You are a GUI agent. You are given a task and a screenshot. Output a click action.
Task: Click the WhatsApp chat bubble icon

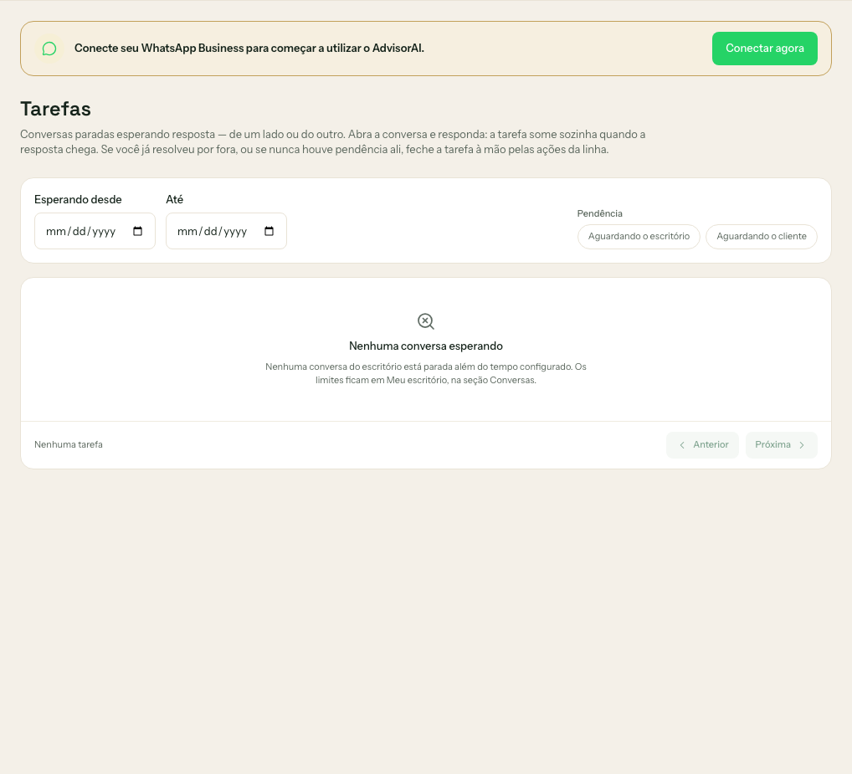(49, 49)
